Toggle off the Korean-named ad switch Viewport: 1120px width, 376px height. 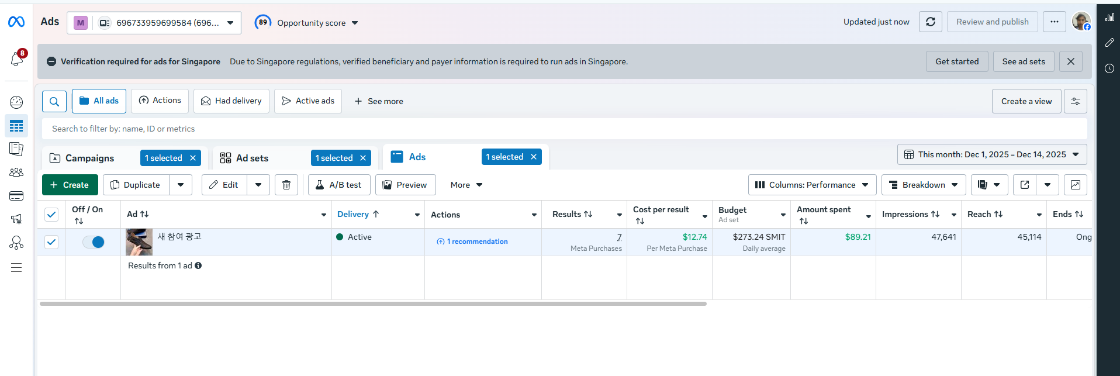tap(94, 242)
